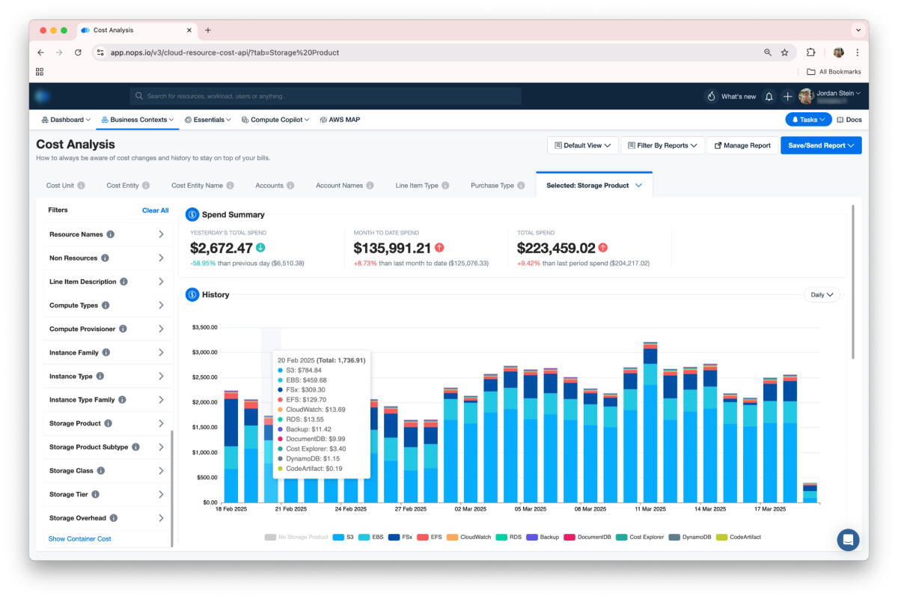898x599 pixels.
Task: Click the browser address bar URL
Action: click(x=224, y=52)
